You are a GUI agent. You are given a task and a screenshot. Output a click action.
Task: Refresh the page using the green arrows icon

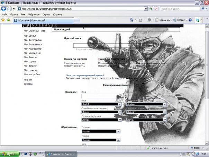(151, 9)
